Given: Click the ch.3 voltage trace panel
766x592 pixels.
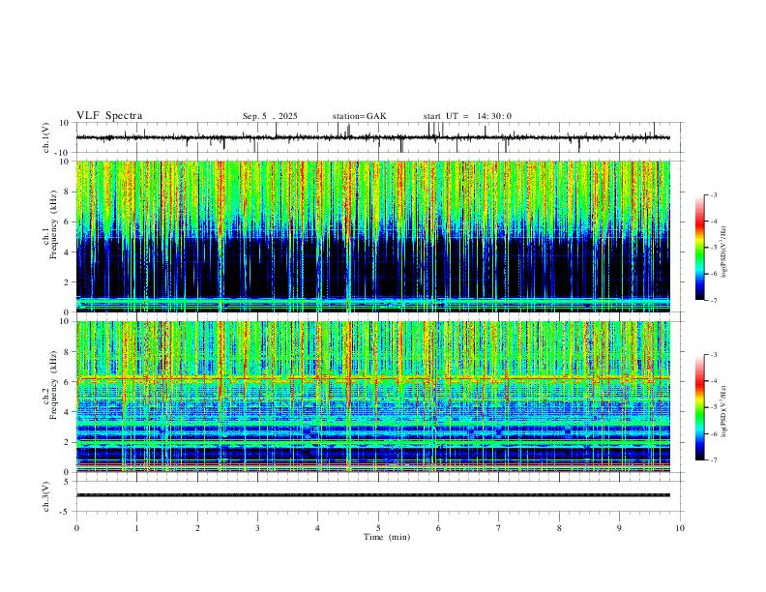Looking at the screenshot, I should [x=379, y=496].
